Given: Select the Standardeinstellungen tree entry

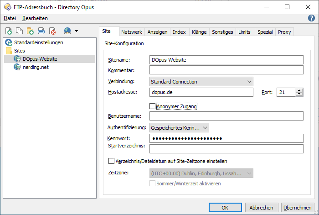Looking at the screenshot, I should [x=39, y=42].
